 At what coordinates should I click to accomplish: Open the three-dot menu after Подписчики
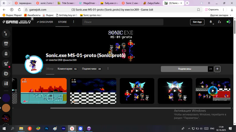pos(108,69)
